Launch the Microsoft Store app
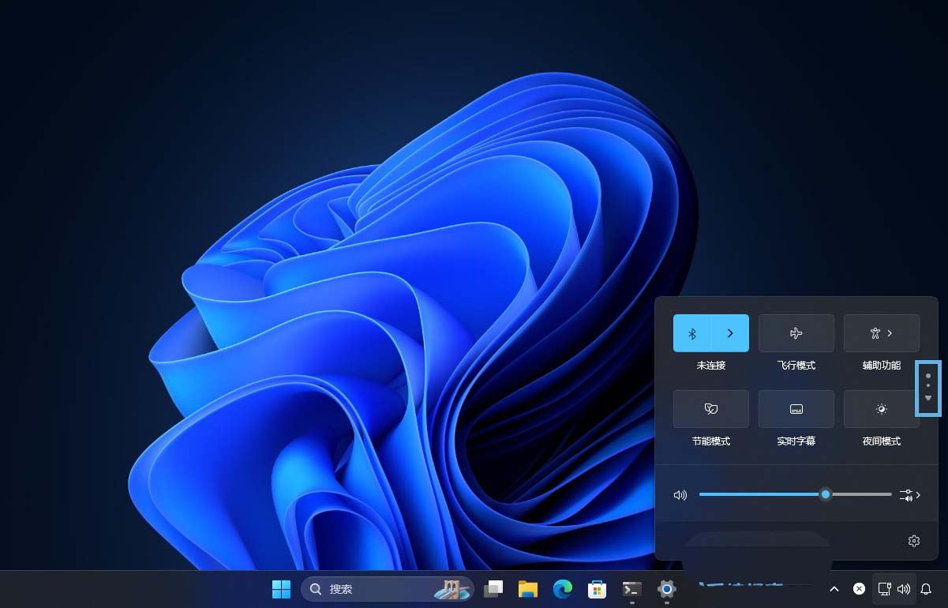 (597, 589)
